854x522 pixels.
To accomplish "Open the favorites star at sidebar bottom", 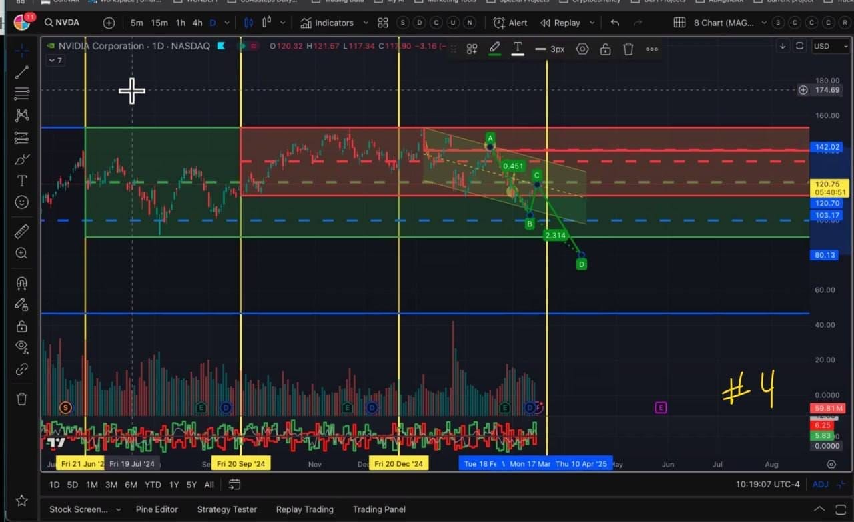I will click(22, 500).
